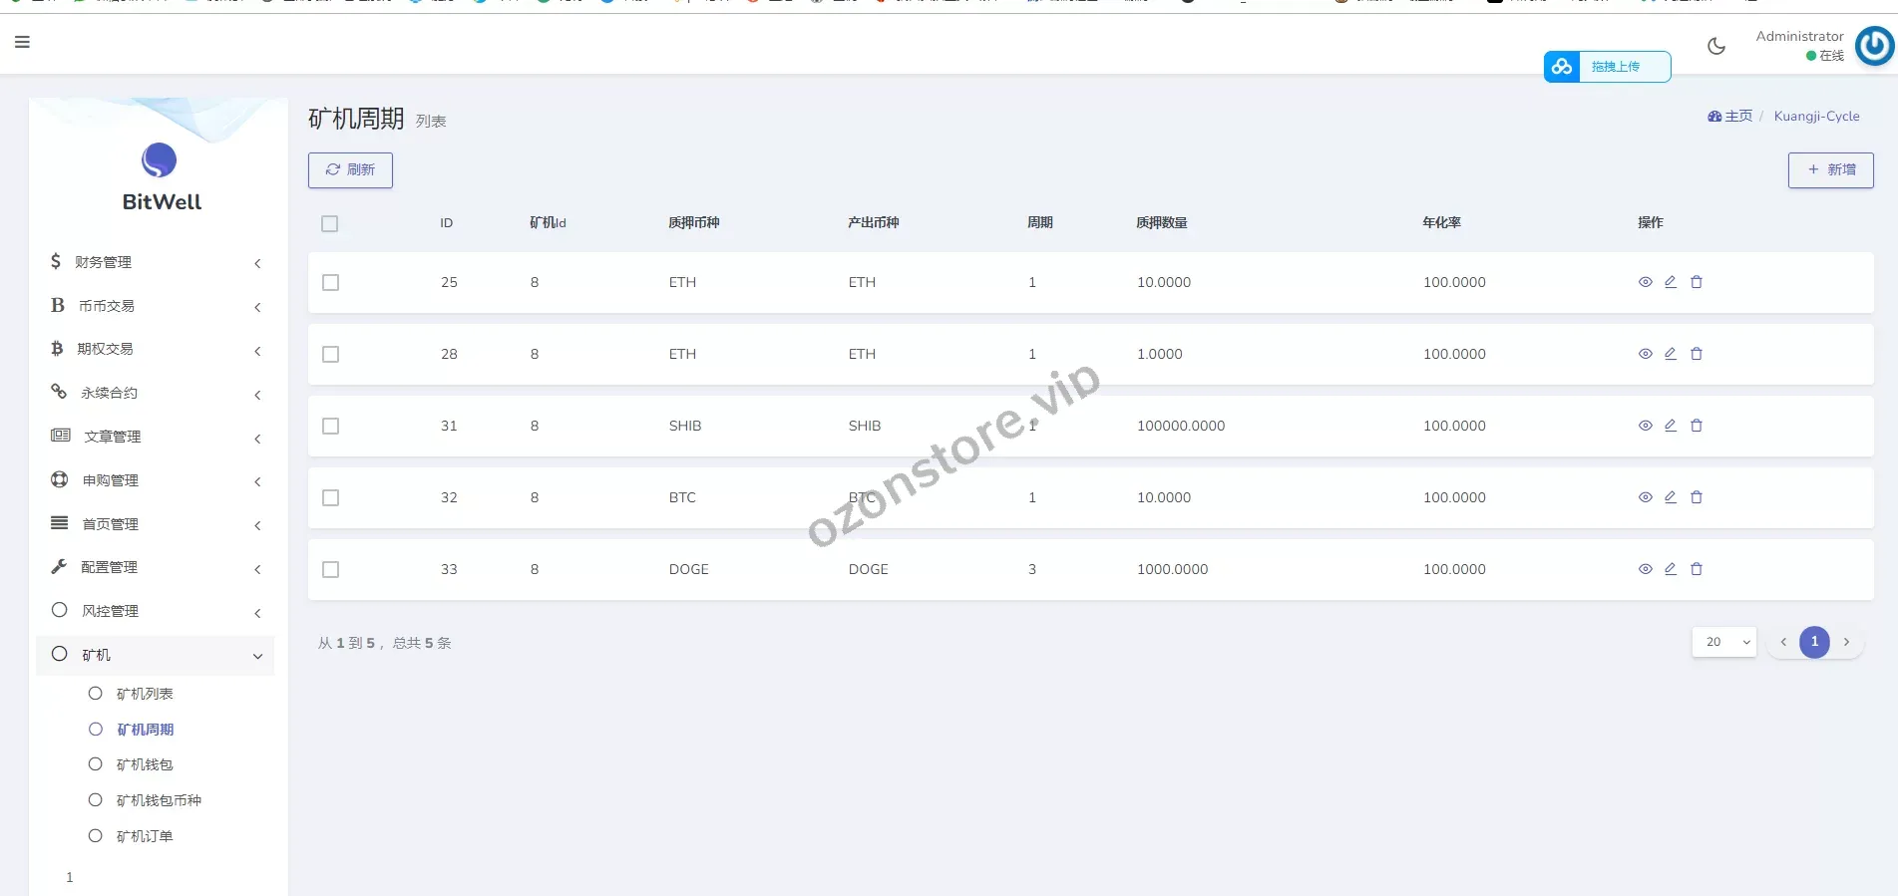
Task: Delete the row with ID 28 via trash icon
Action: (1696, 354)
